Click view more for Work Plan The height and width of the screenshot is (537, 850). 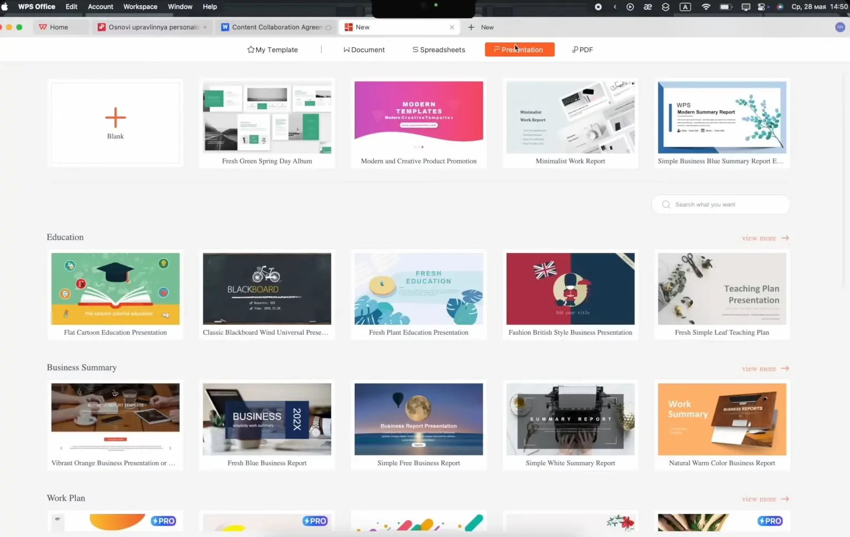coord(765,499)
